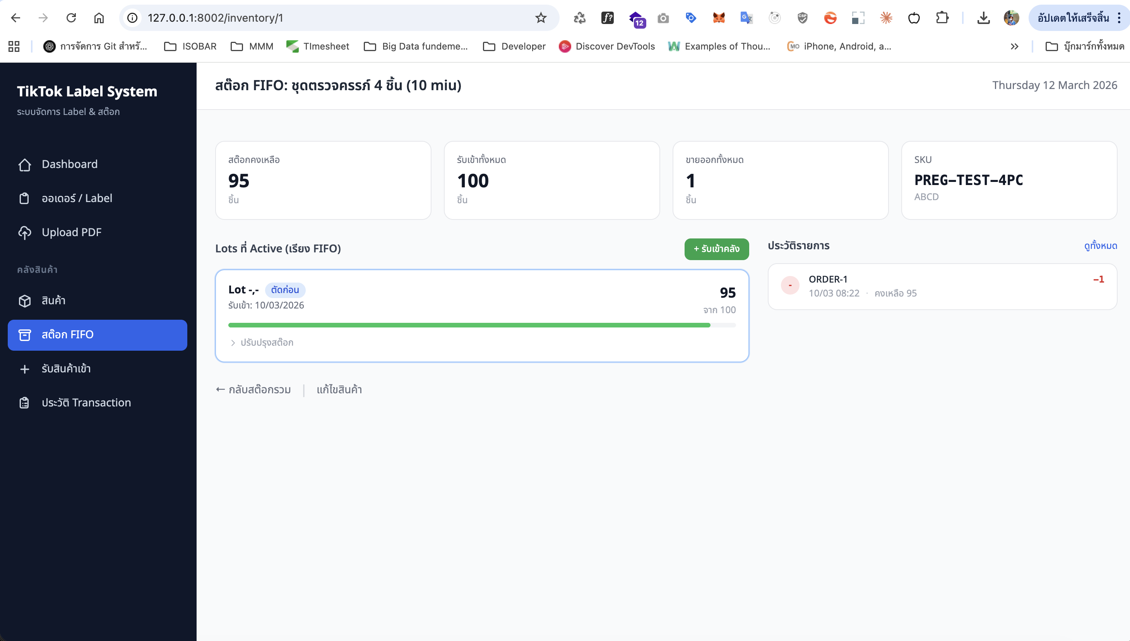
Task: Select สต๊อก FIFO menu item
Action: (x=97, y=335)
